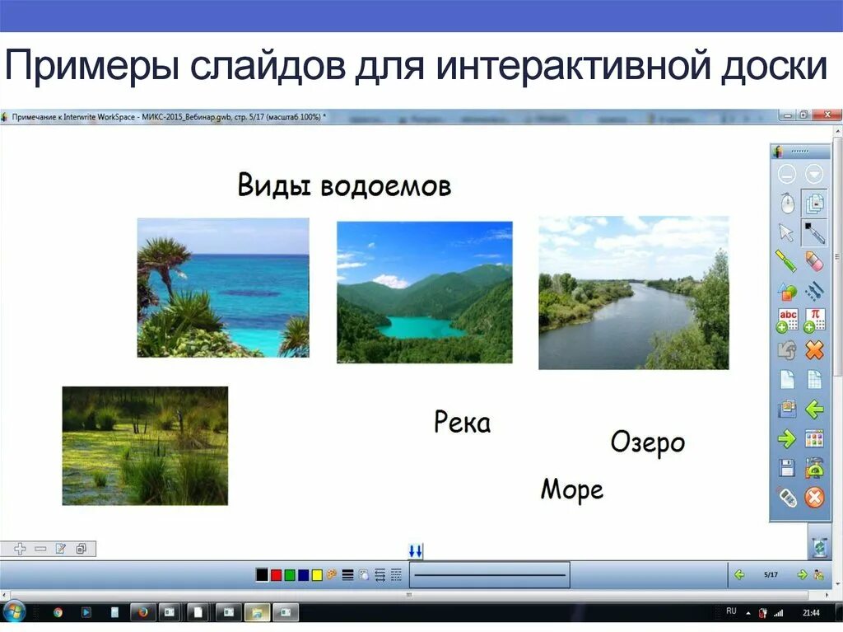The width and height of the screenshot is (843, 632).
Task: Open the file explorer taskbar button
Action: 257,612
